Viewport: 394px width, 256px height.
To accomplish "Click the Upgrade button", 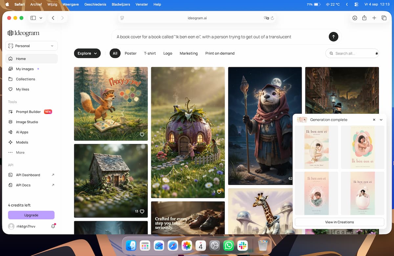I will coord(31,215).
